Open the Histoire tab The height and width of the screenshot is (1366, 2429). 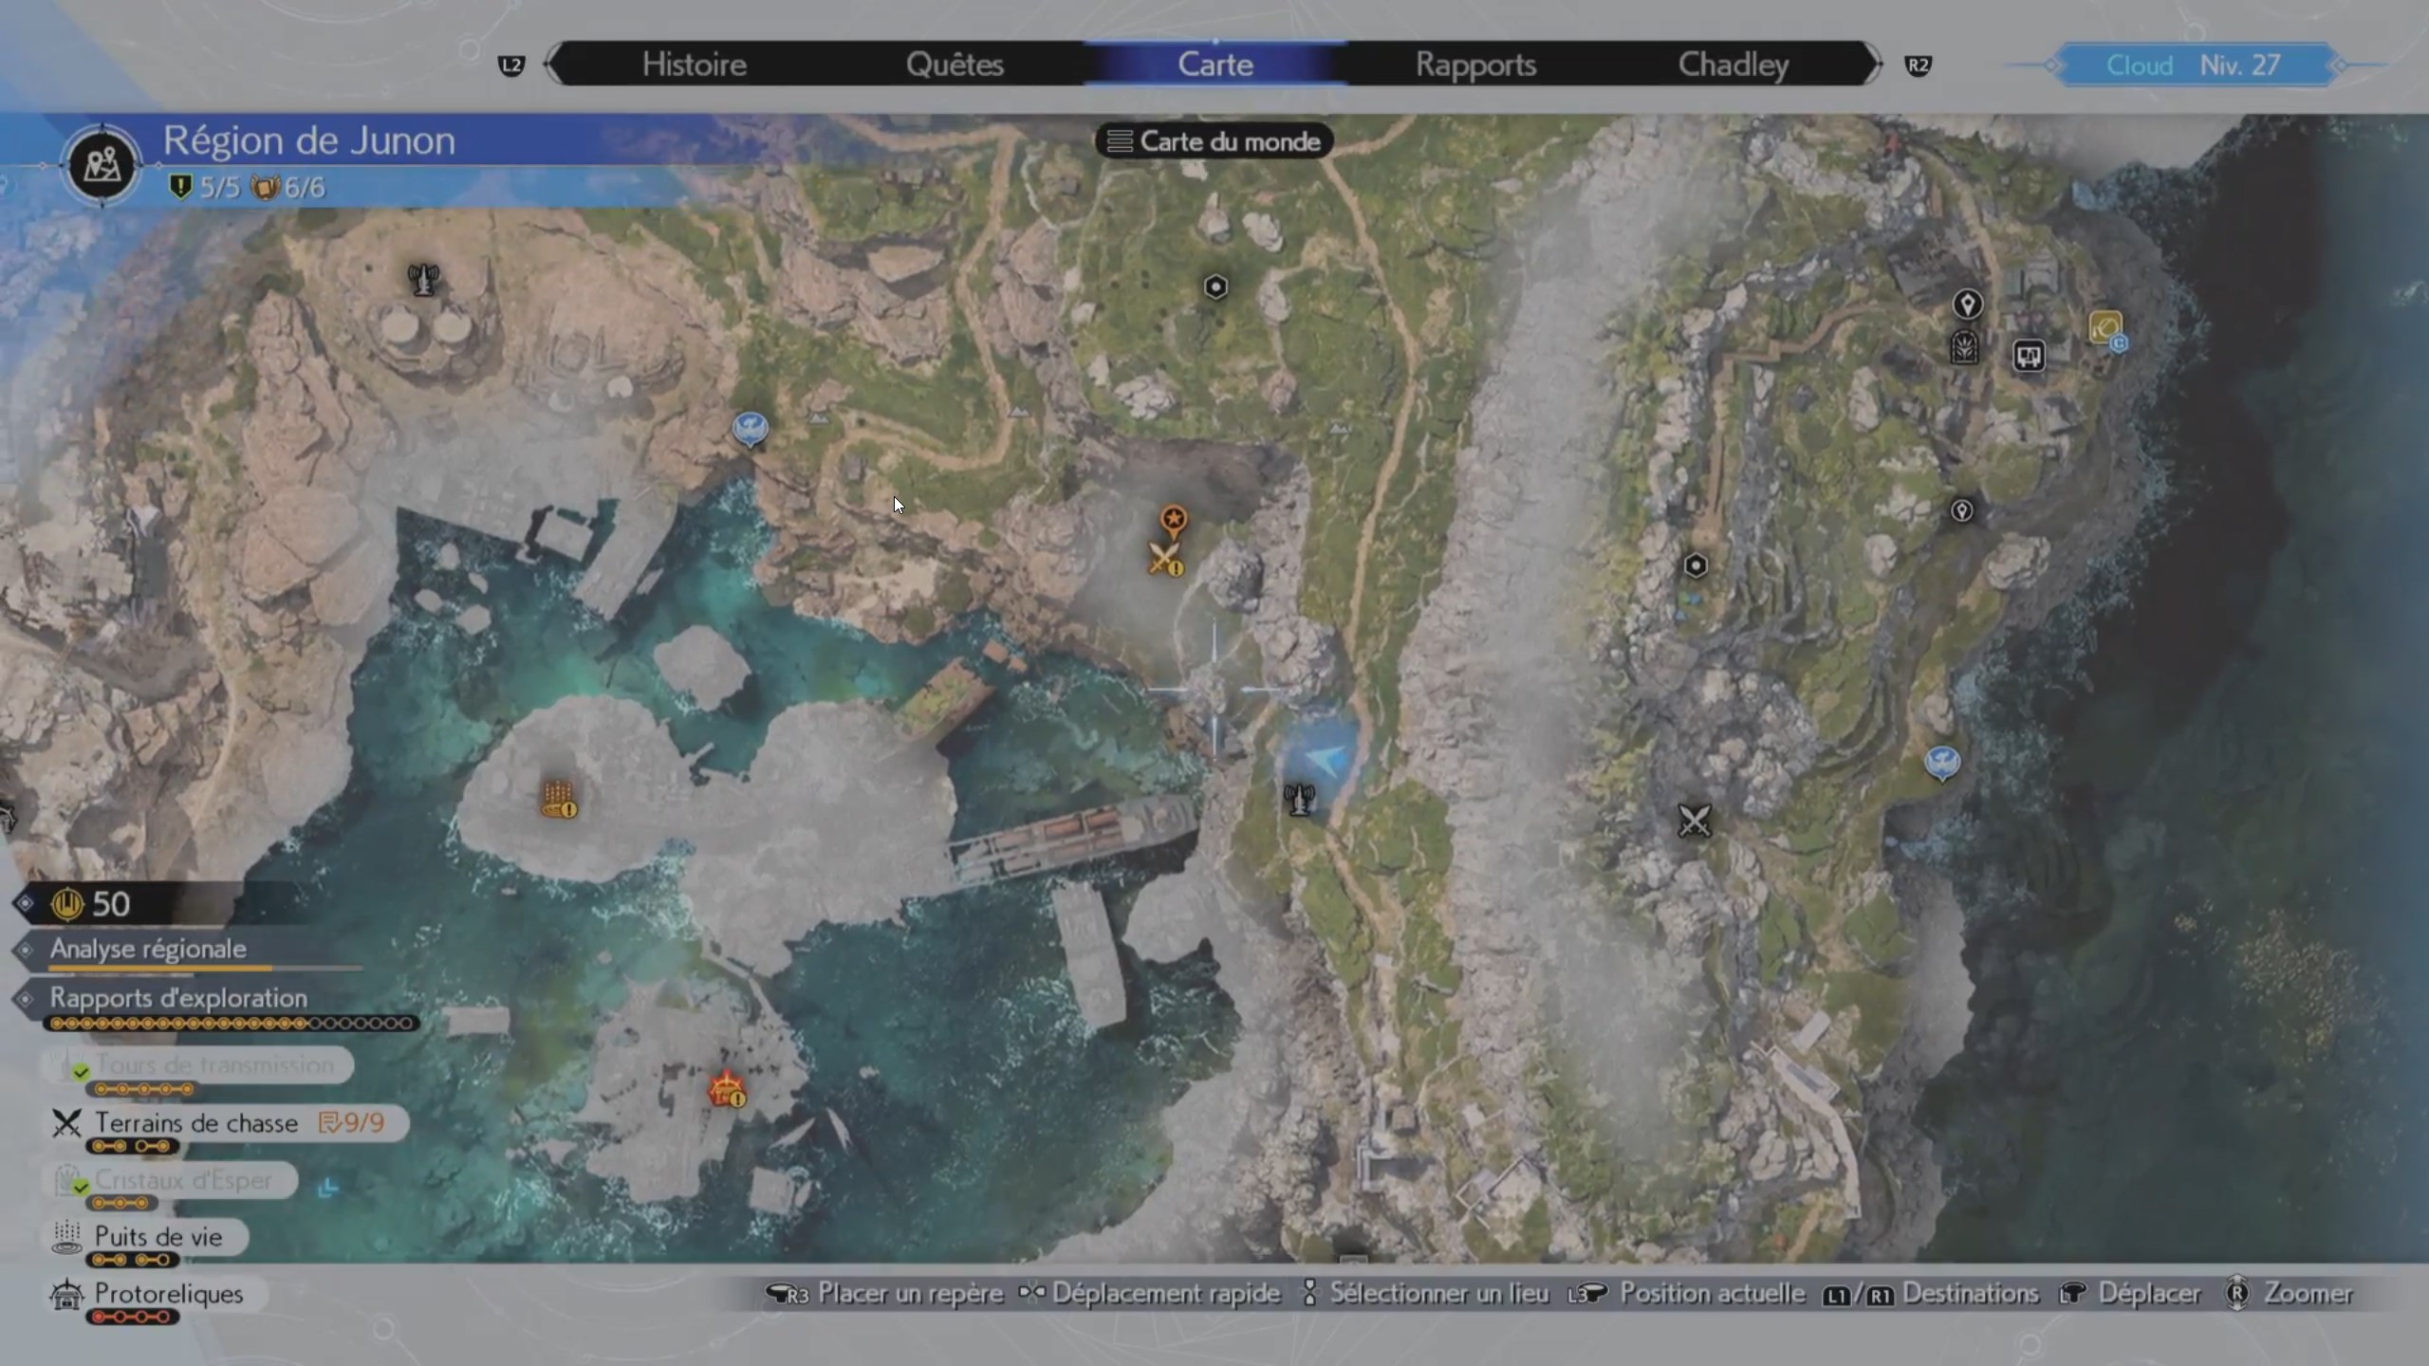(x=694, y=65)
